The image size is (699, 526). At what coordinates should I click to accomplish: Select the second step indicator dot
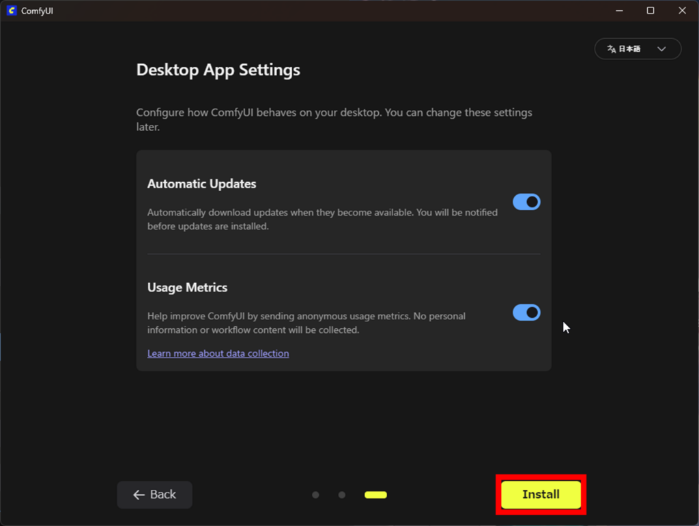click(341, 495)
